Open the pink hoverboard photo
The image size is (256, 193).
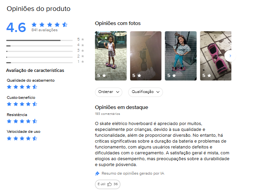[216, 56]
